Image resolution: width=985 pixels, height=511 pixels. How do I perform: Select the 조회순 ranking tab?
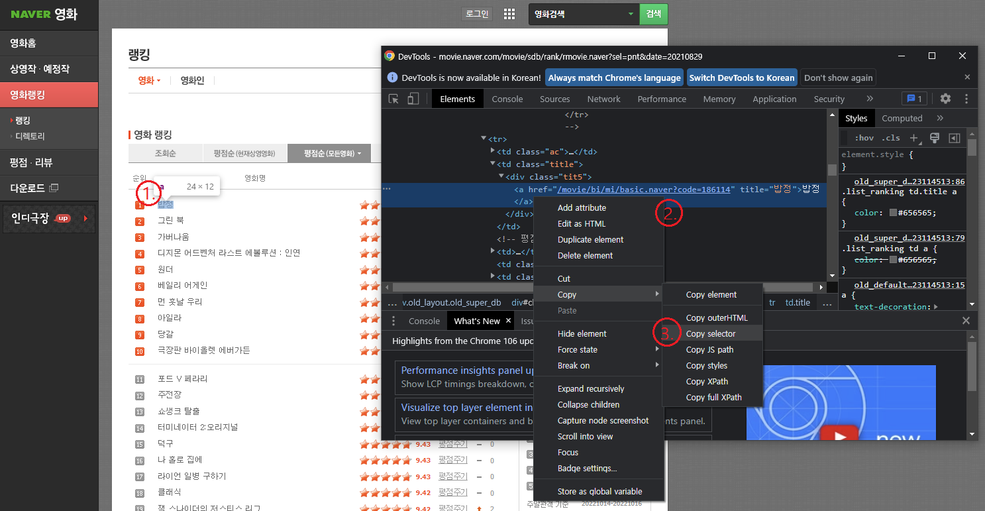(x=166, y=154)
